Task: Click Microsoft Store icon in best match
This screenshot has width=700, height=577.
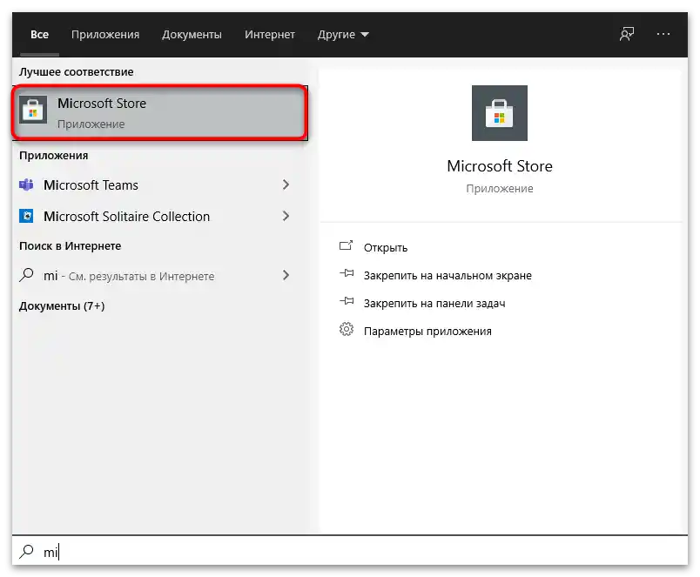Action: [x=33, y=110]
